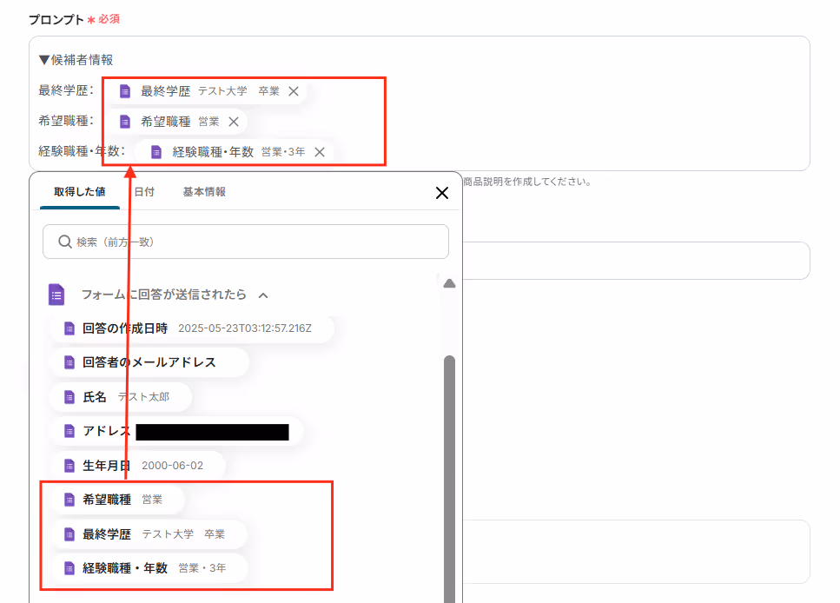Click the icon beside 最終学歴 in the list
This screenshot has height=603, width=840.
pyautogui.click(x=69, y=533)
